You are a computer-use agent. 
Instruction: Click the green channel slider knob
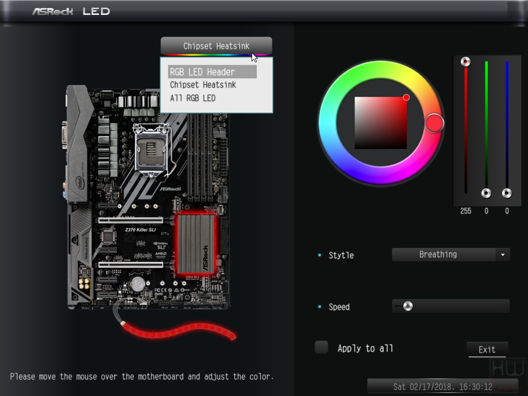[486, 193]
